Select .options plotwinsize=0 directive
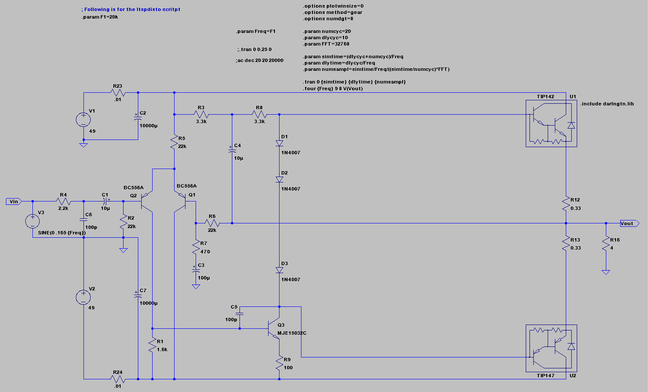Image resolution: width=648 pixels, height=392 pixels. pos(333,6)
